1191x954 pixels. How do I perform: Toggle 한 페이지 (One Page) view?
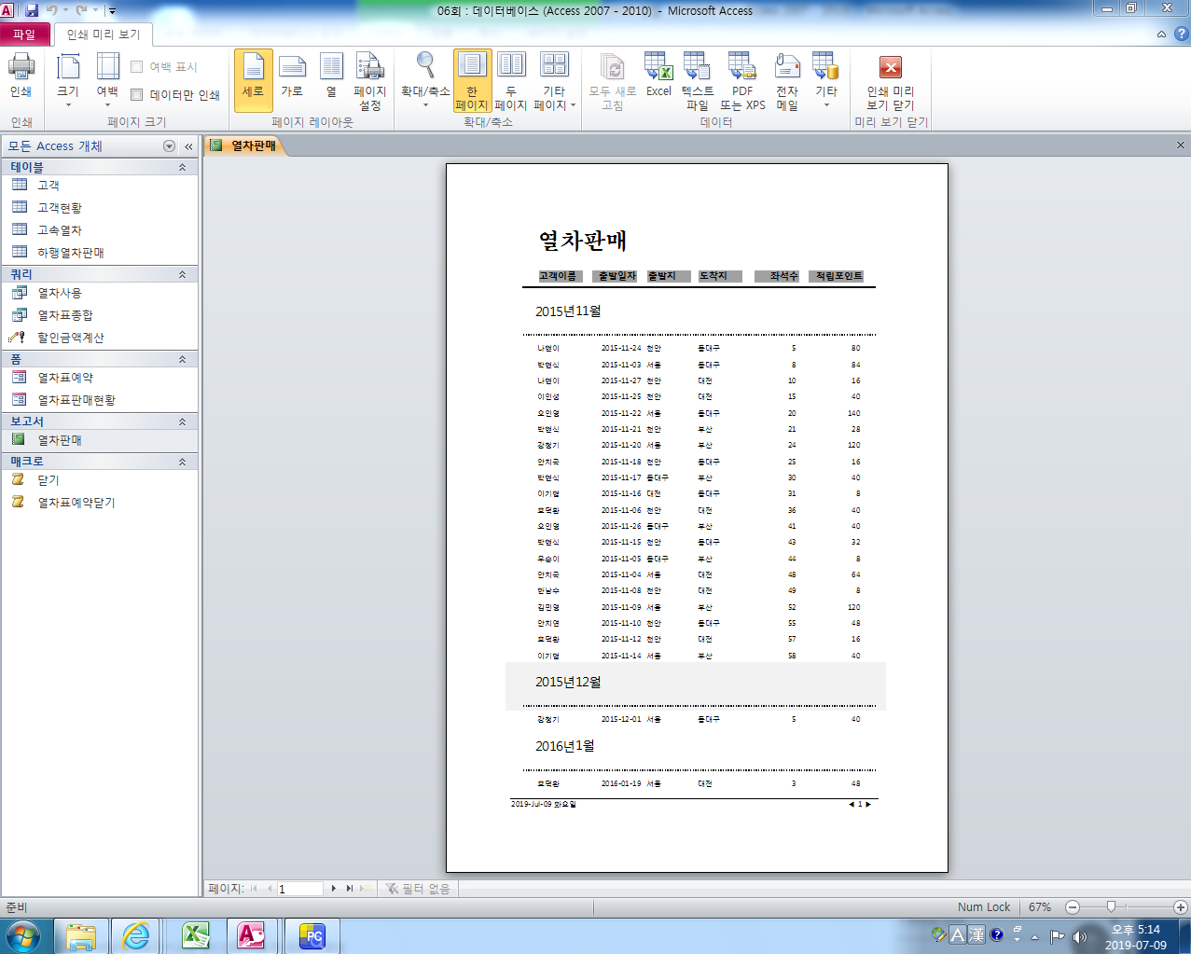472,81
